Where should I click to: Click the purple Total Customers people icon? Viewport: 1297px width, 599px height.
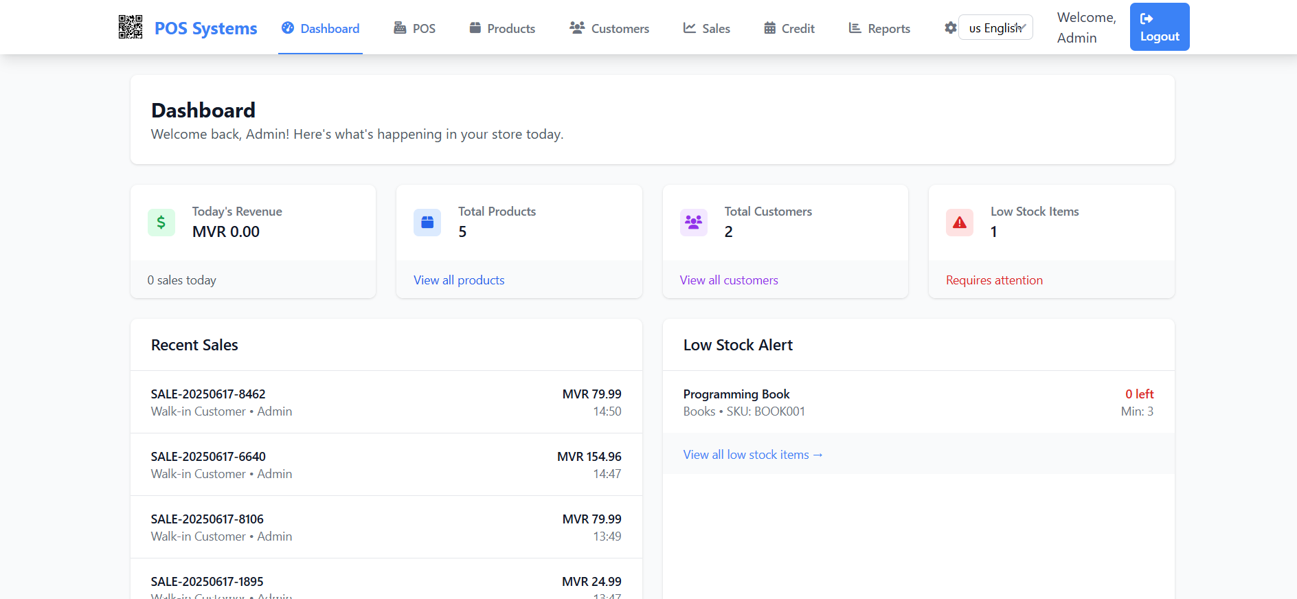click(x=693, y=223)
